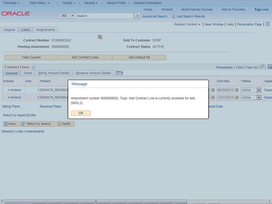This screenshot has height=204, width=272.
Task: Click the Oracle logo
Action: click(16, 14)
